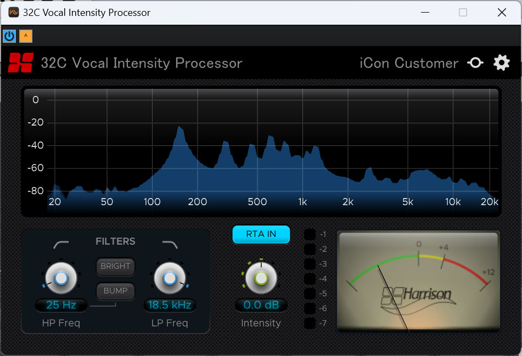Click the iCon Customer label
The width and height of the screenshot is (522, 356).
(409, 63)
